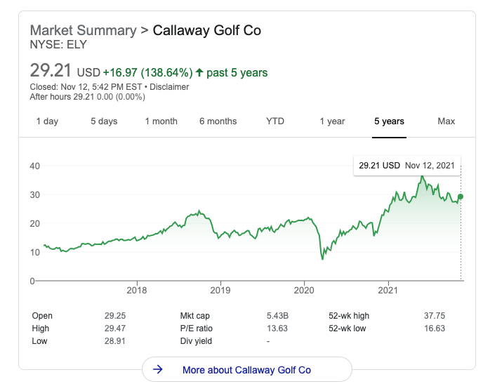
Task: Click the 2020 label on chart axis
Action: (x=304, y=290)
